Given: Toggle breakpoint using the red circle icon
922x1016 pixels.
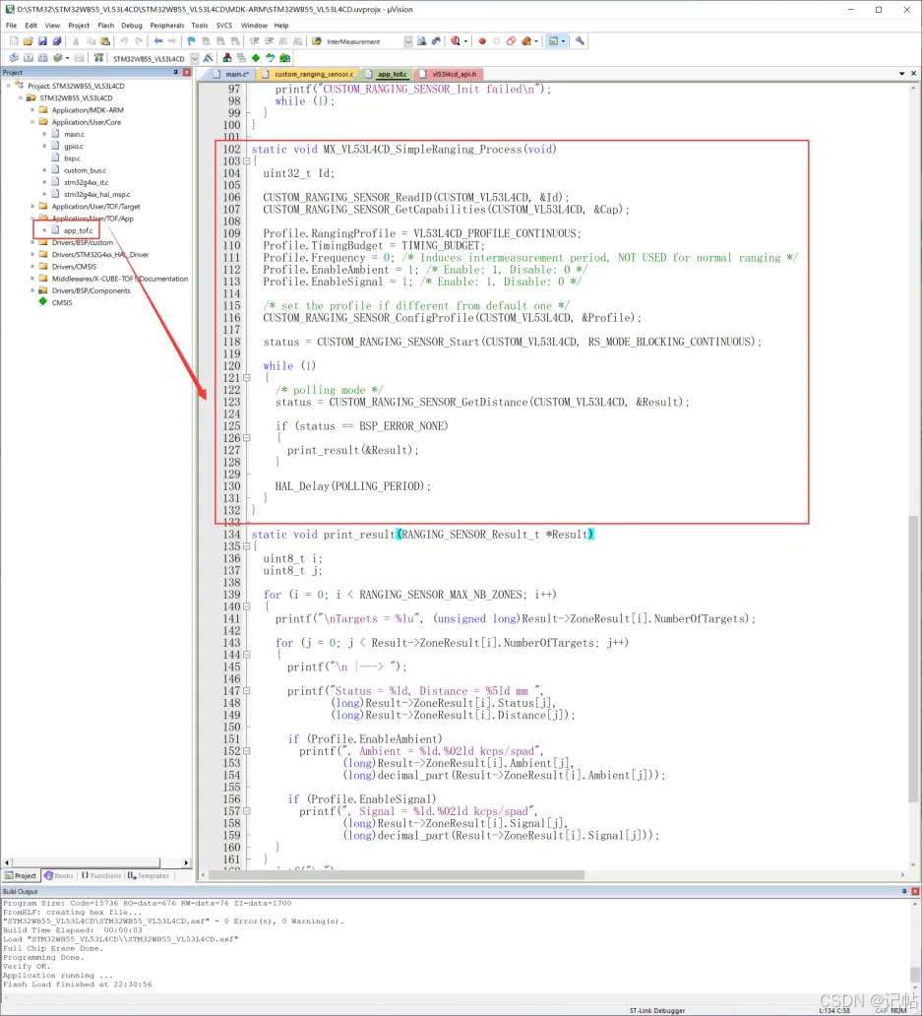Looking at the screenshot, I should point(482,41).
